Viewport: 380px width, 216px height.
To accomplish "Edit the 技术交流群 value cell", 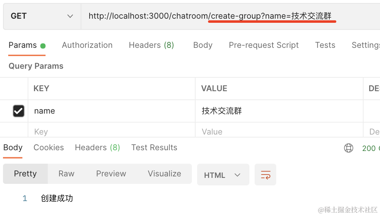I will coord(278,111).
